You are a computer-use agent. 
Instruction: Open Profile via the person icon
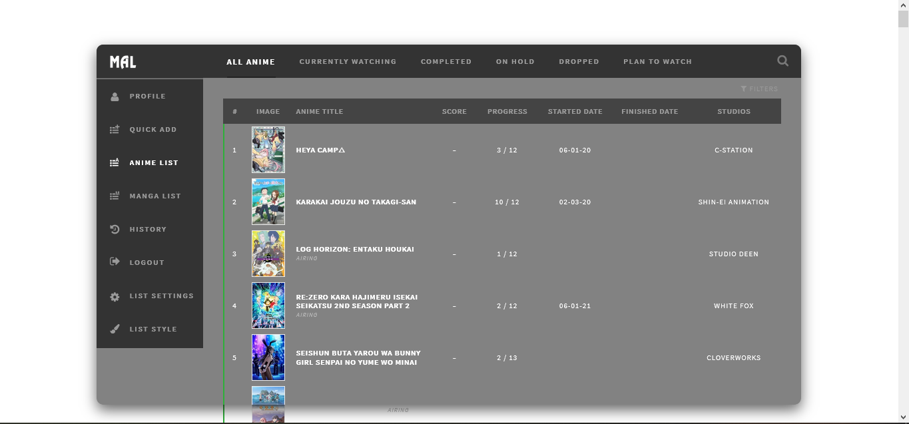point(115,97)
